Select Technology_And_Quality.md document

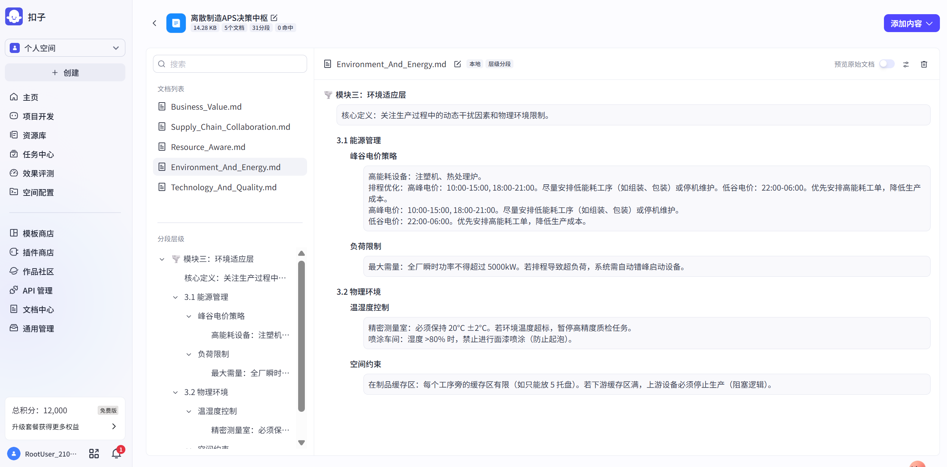(230, 187)
